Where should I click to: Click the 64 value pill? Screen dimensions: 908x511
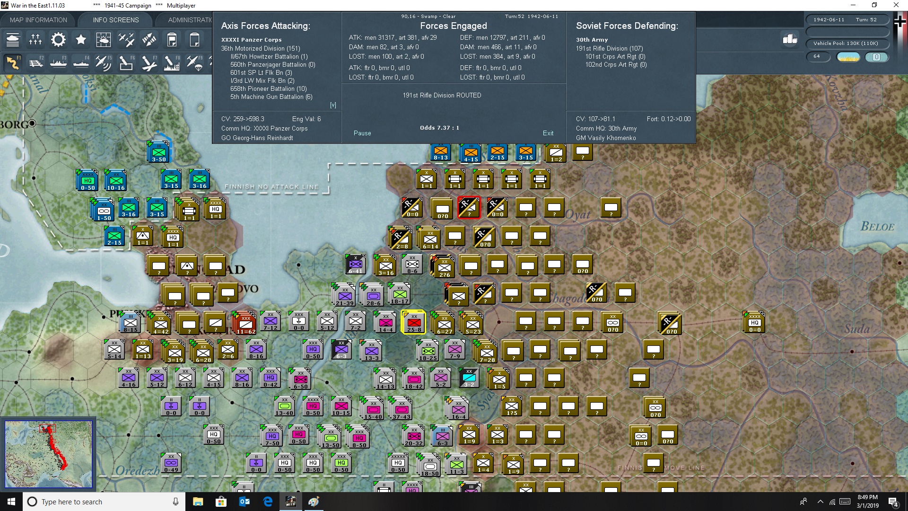(819, 57)
